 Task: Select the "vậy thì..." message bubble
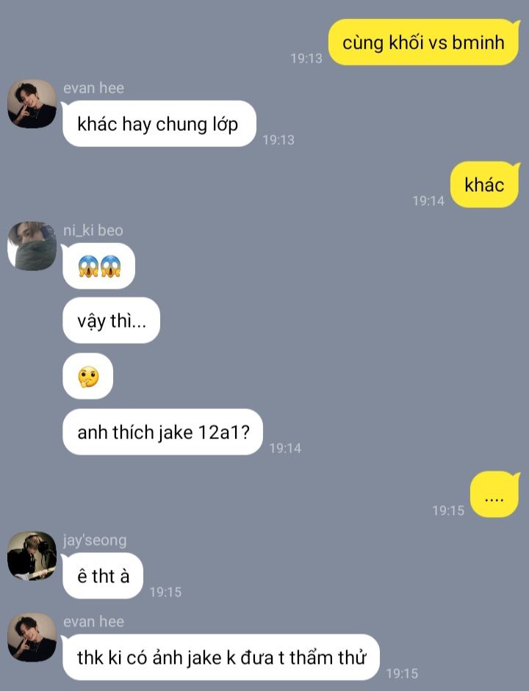pos(111,320)
